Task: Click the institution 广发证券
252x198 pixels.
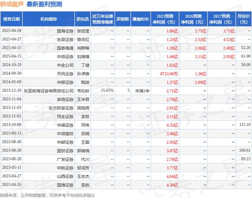Action: [65, 159]
